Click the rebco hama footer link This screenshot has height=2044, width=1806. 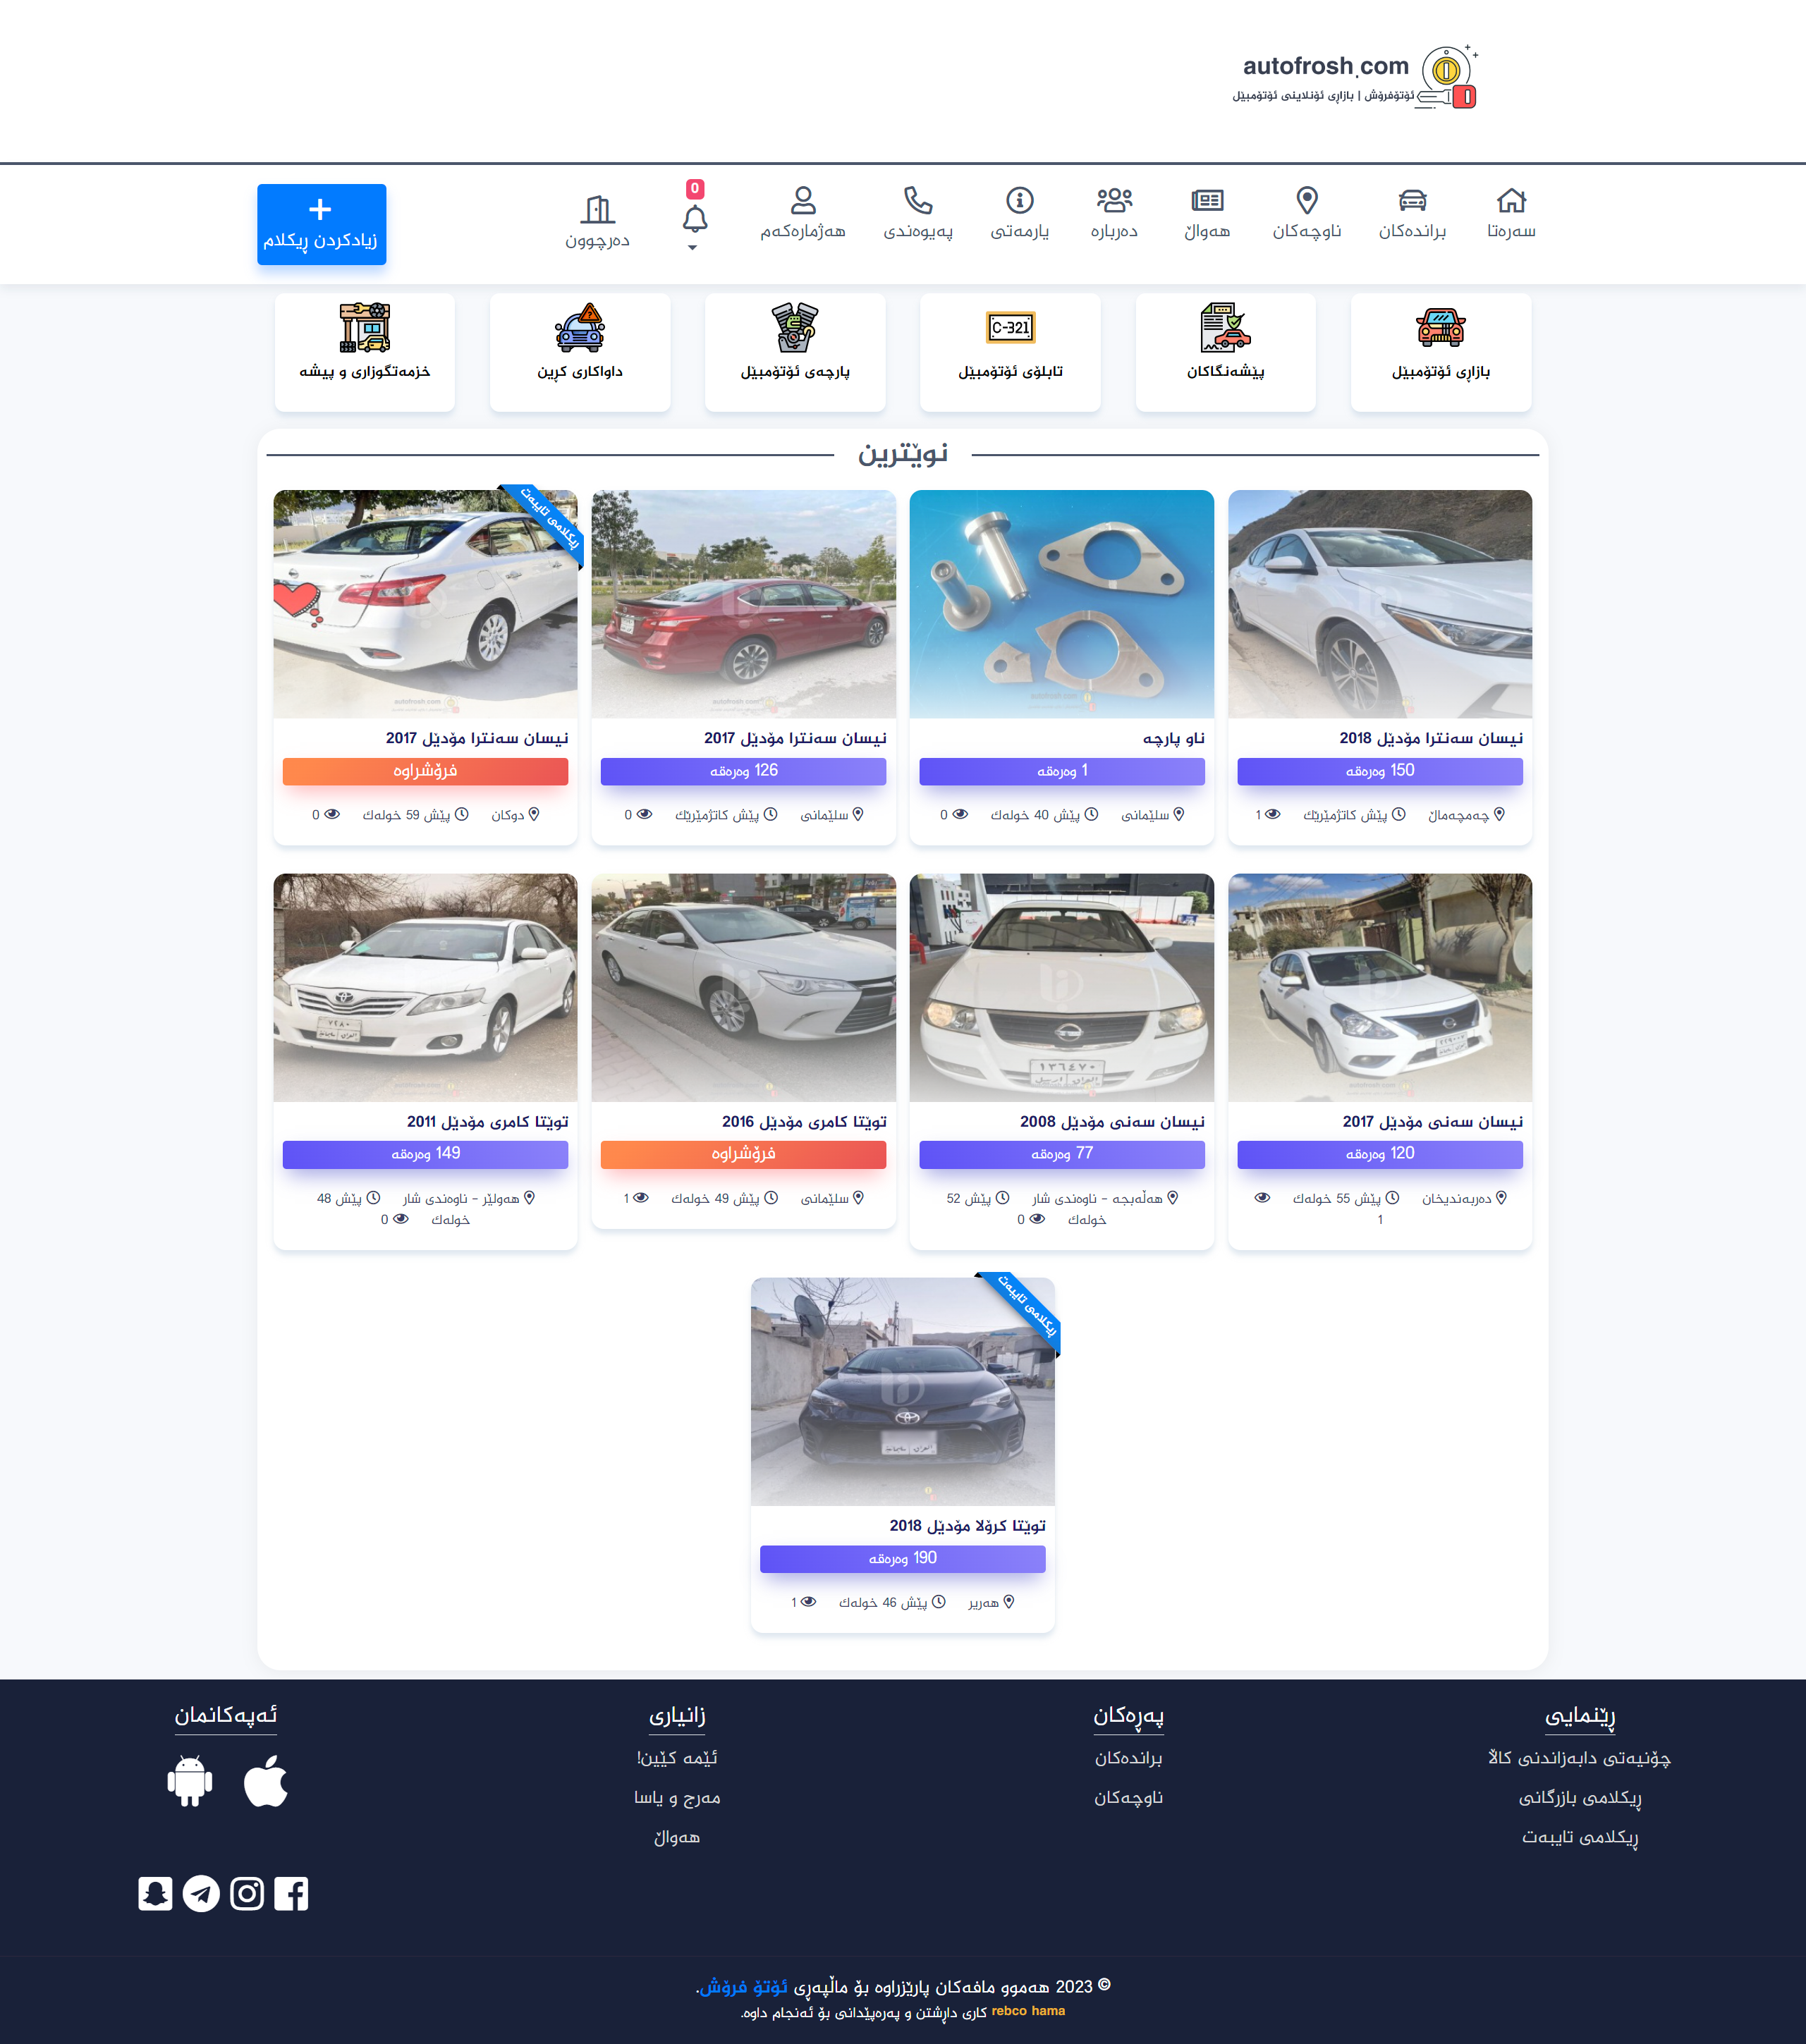click(1028, 2011)
